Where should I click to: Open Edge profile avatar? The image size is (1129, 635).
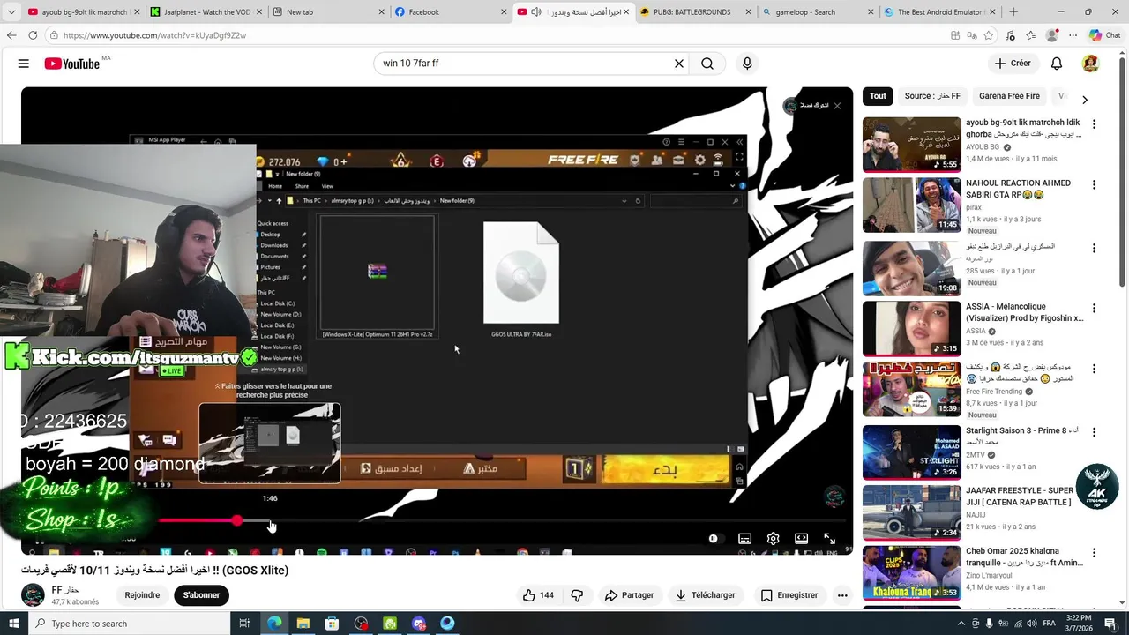pyautogui.click(x=1051, y=35)
